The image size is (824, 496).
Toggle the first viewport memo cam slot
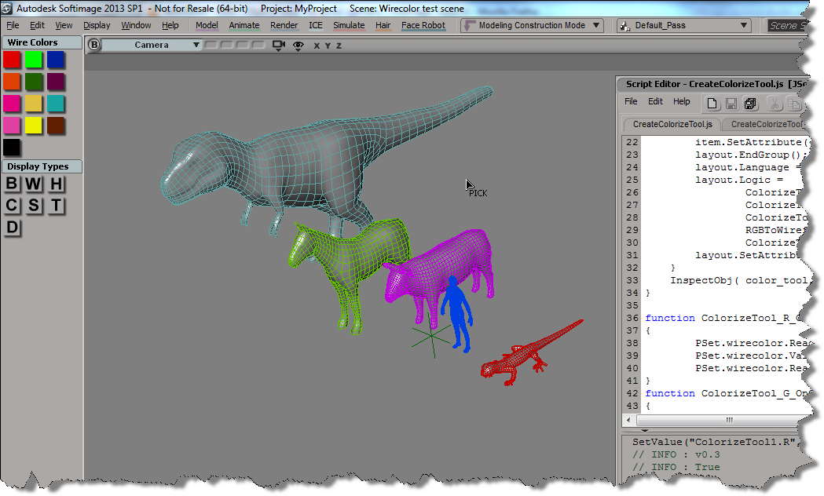click(x=211, y=45)
